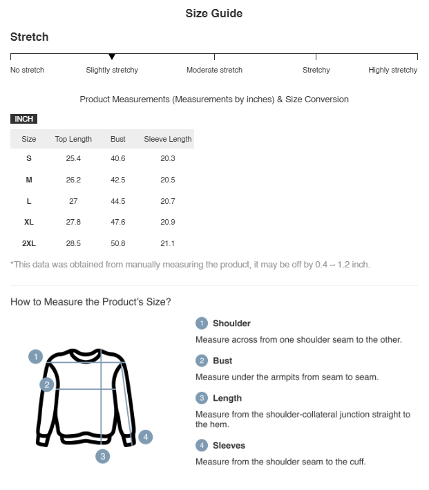Select the numbered 3 Length icon in list

coord(202,398)
